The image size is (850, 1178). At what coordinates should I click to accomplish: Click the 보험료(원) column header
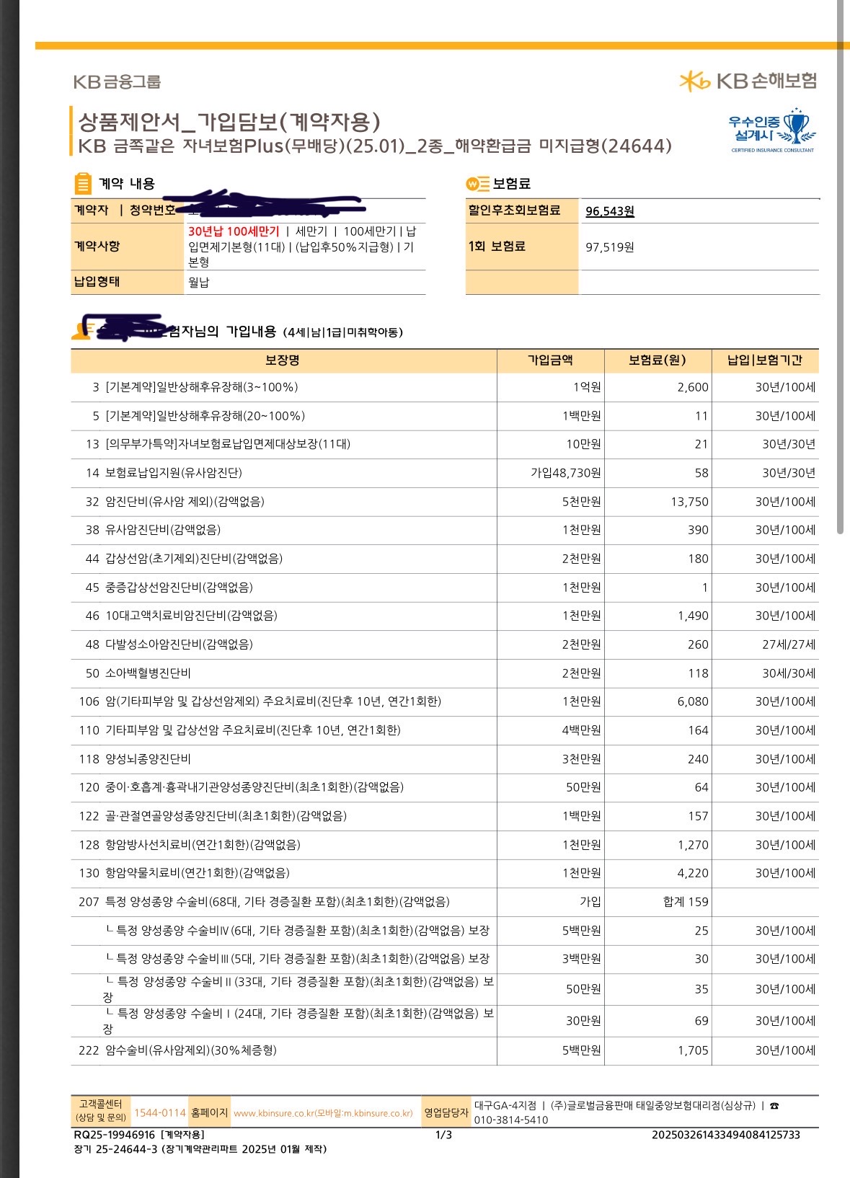click(658, 360)
